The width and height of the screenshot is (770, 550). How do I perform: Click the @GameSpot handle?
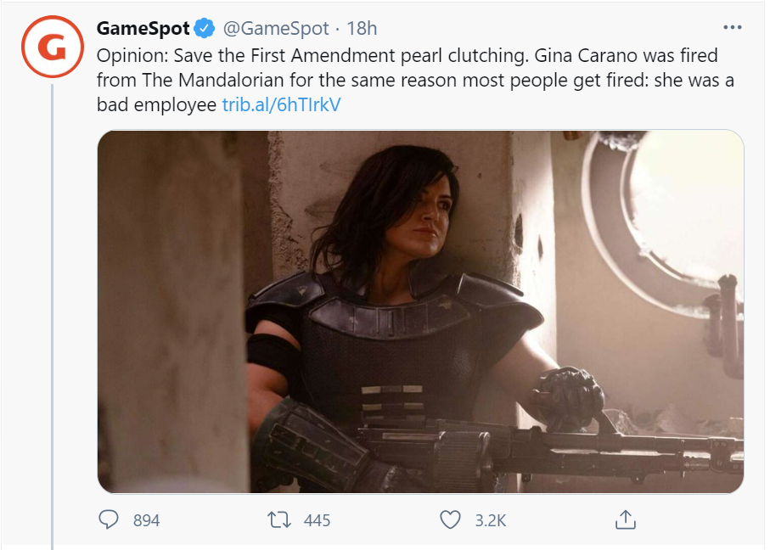point(276,29)
